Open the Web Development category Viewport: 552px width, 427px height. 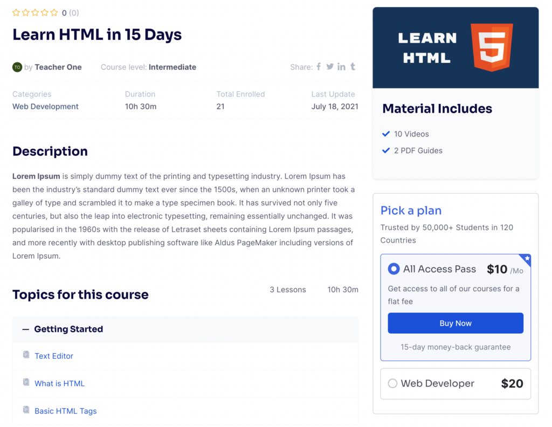click(45, 106)
